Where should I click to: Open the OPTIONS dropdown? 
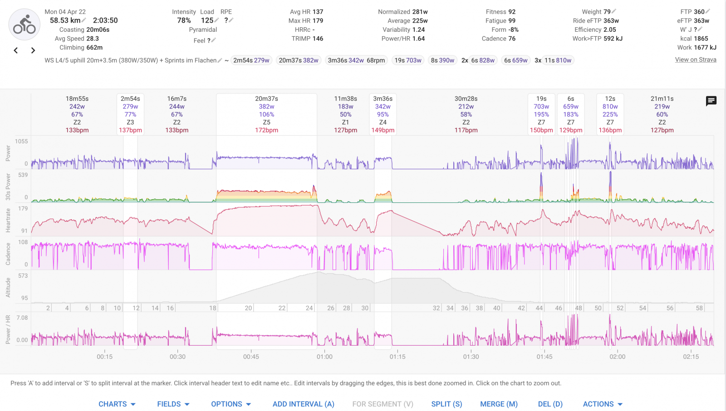tap(231, 404)
